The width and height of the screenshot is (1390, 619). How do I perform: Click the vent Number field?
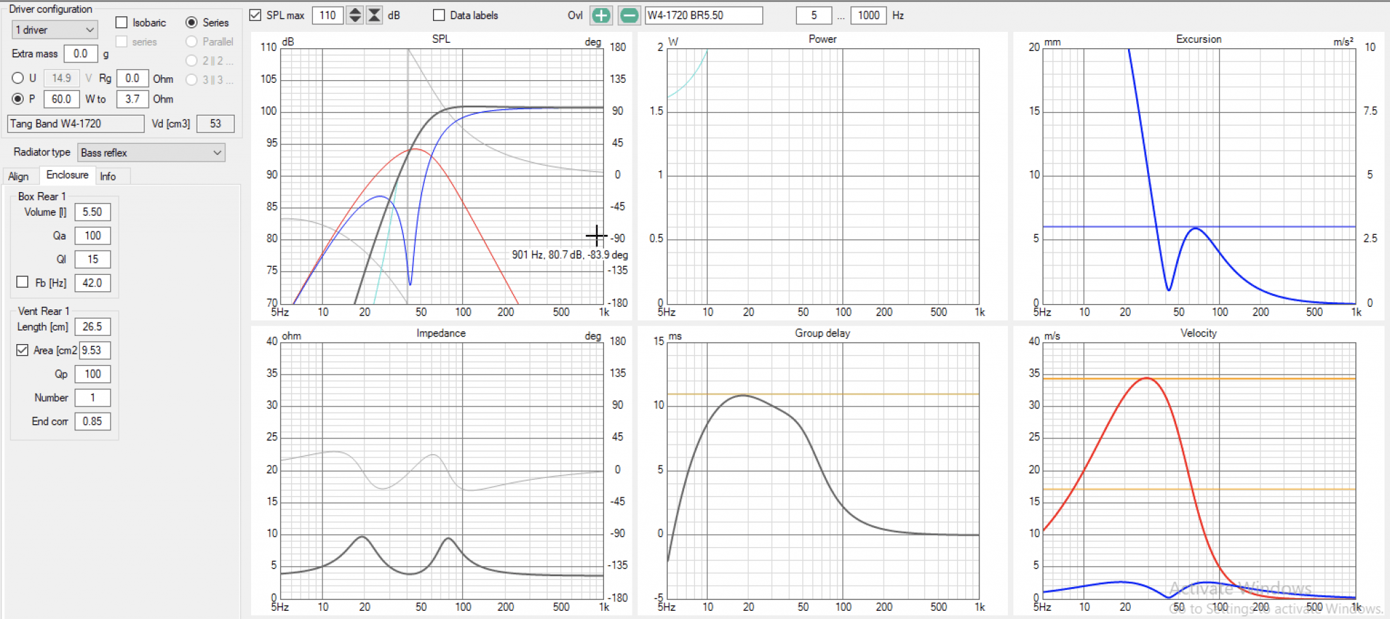click(92, 398)
